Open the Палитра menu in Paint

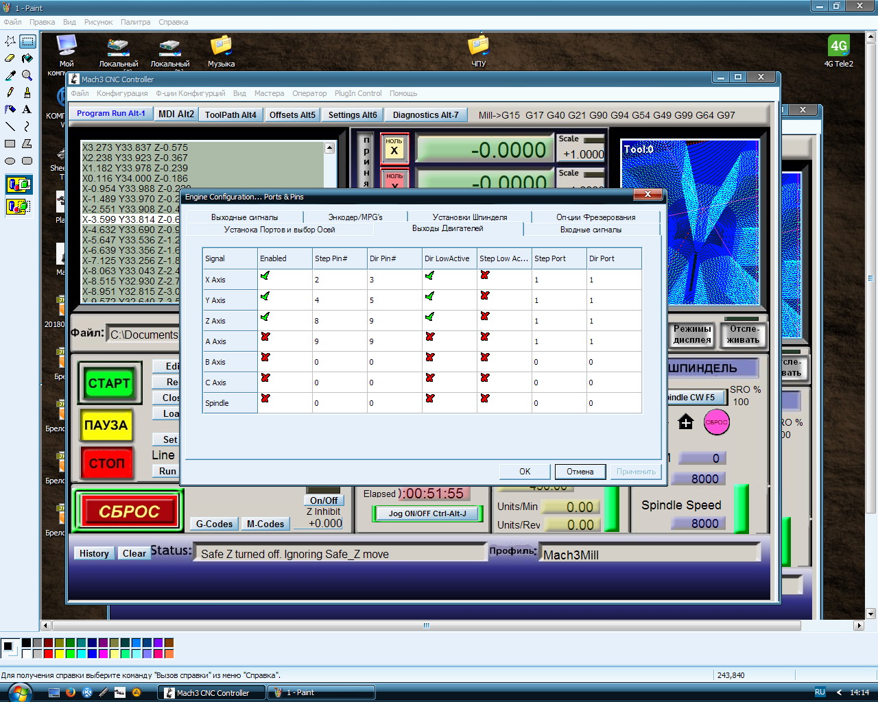click(135, 22)
